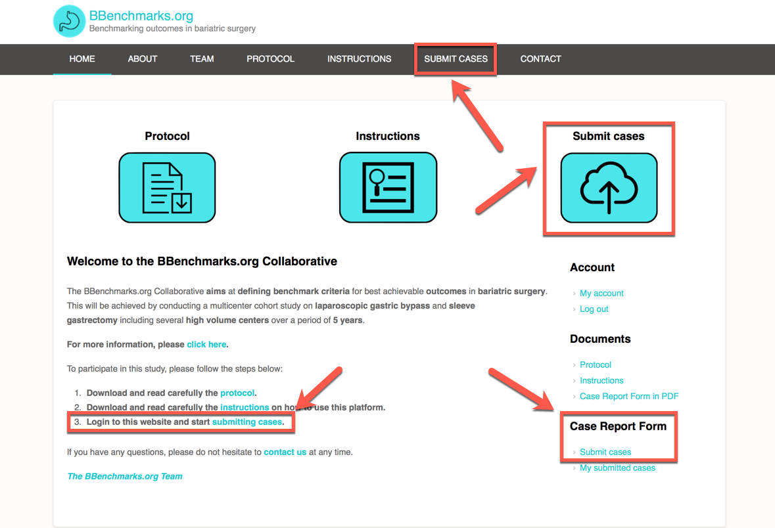Open the Protocol document download icon
775x528 pixels.
tap(167, 188)
